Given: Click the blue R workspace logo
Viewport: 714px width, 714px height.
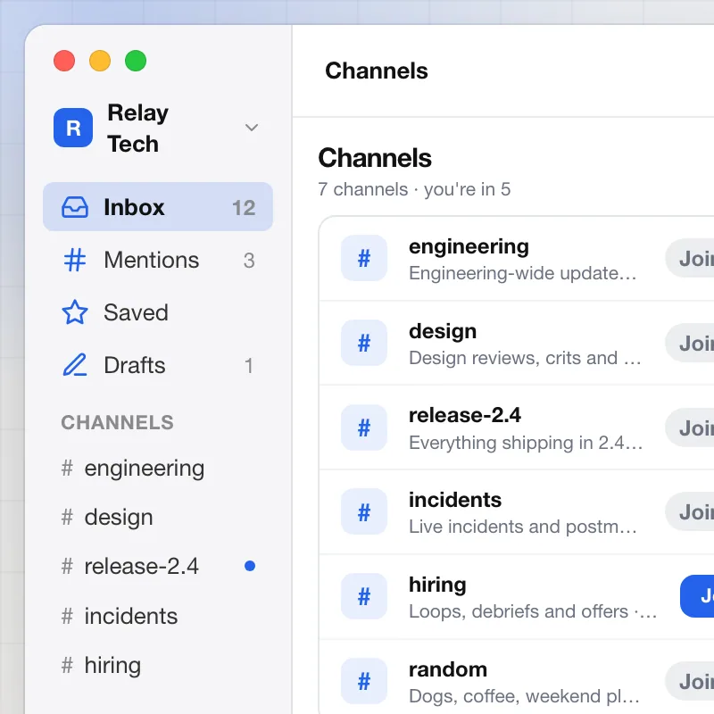Looking at the screenshot, I should (x=73, y=128).
